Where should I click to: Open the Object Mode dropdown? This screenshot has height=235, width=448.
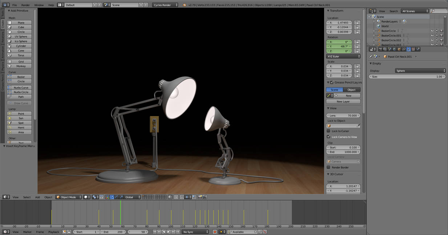click(68, 197)
